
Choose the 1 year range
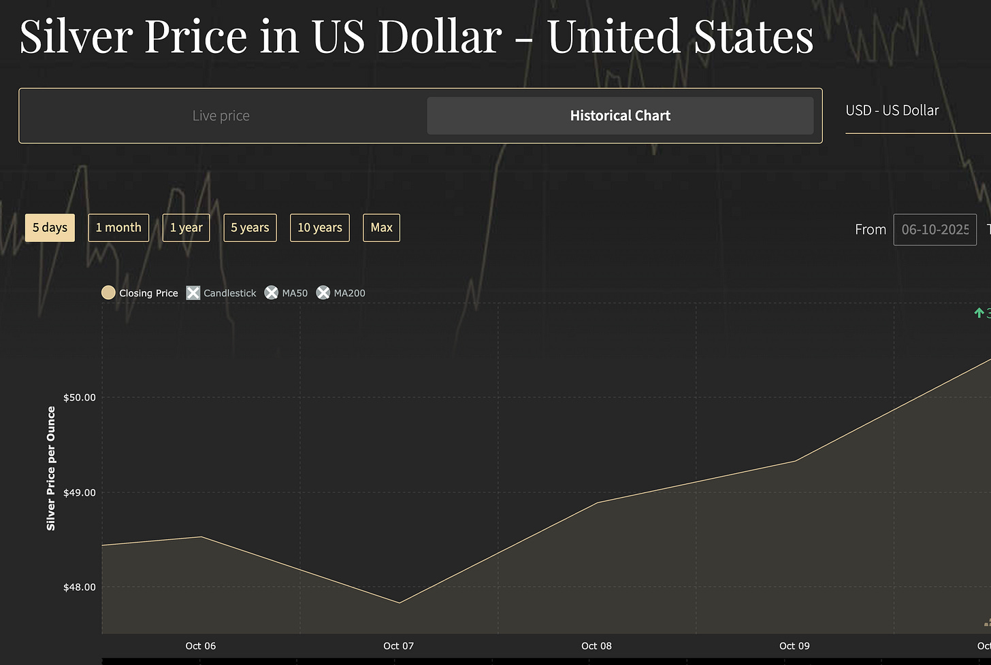tap(186, 228)
